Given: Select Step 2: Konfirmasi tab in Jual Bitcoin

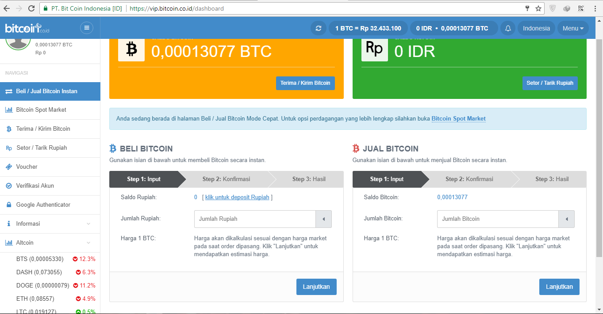Looking at the screenshot, I should pos(469,179).
